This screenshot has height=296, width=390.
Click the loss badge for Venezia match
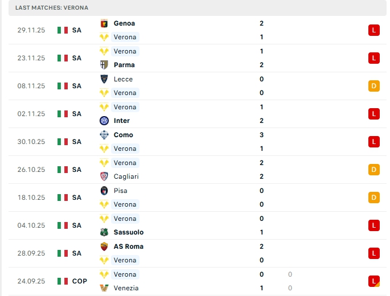[x=373, y=281]
